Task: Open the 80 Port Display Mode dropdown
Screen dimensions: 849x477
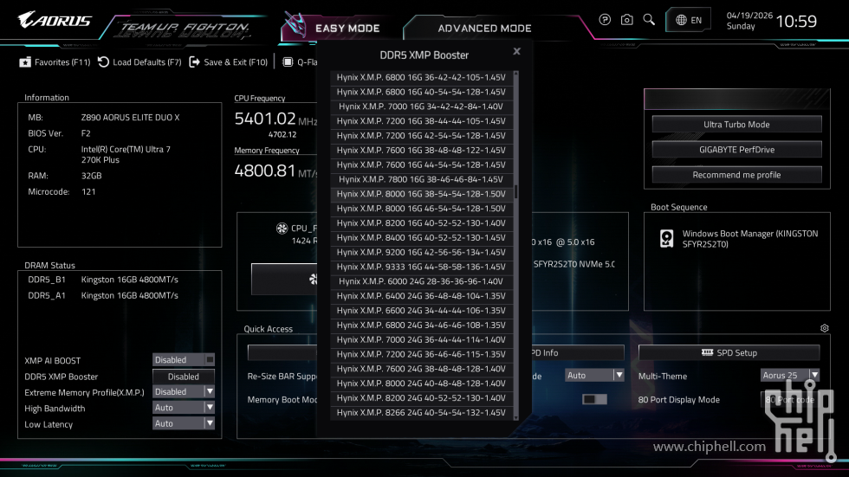Action: coord(789,399)
